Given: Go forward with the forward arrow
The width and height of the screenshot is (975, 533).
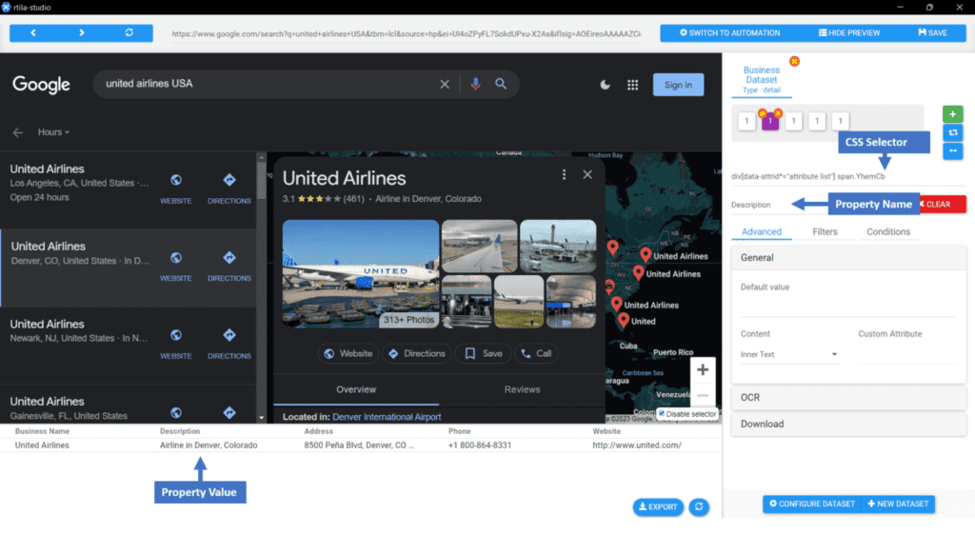Looking at the screenshot, I should [82, 33].
